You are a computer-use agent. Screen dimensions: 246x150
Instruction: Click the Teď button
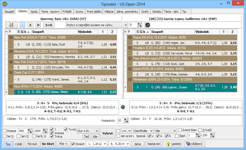(87, 136)
